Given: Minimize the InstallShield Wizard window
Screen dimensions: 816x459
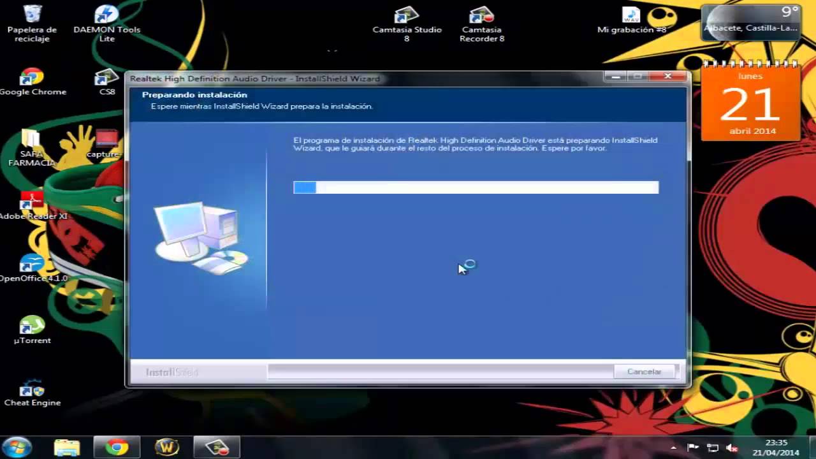Looking at the screenshot, I should (x=615, y=76).
